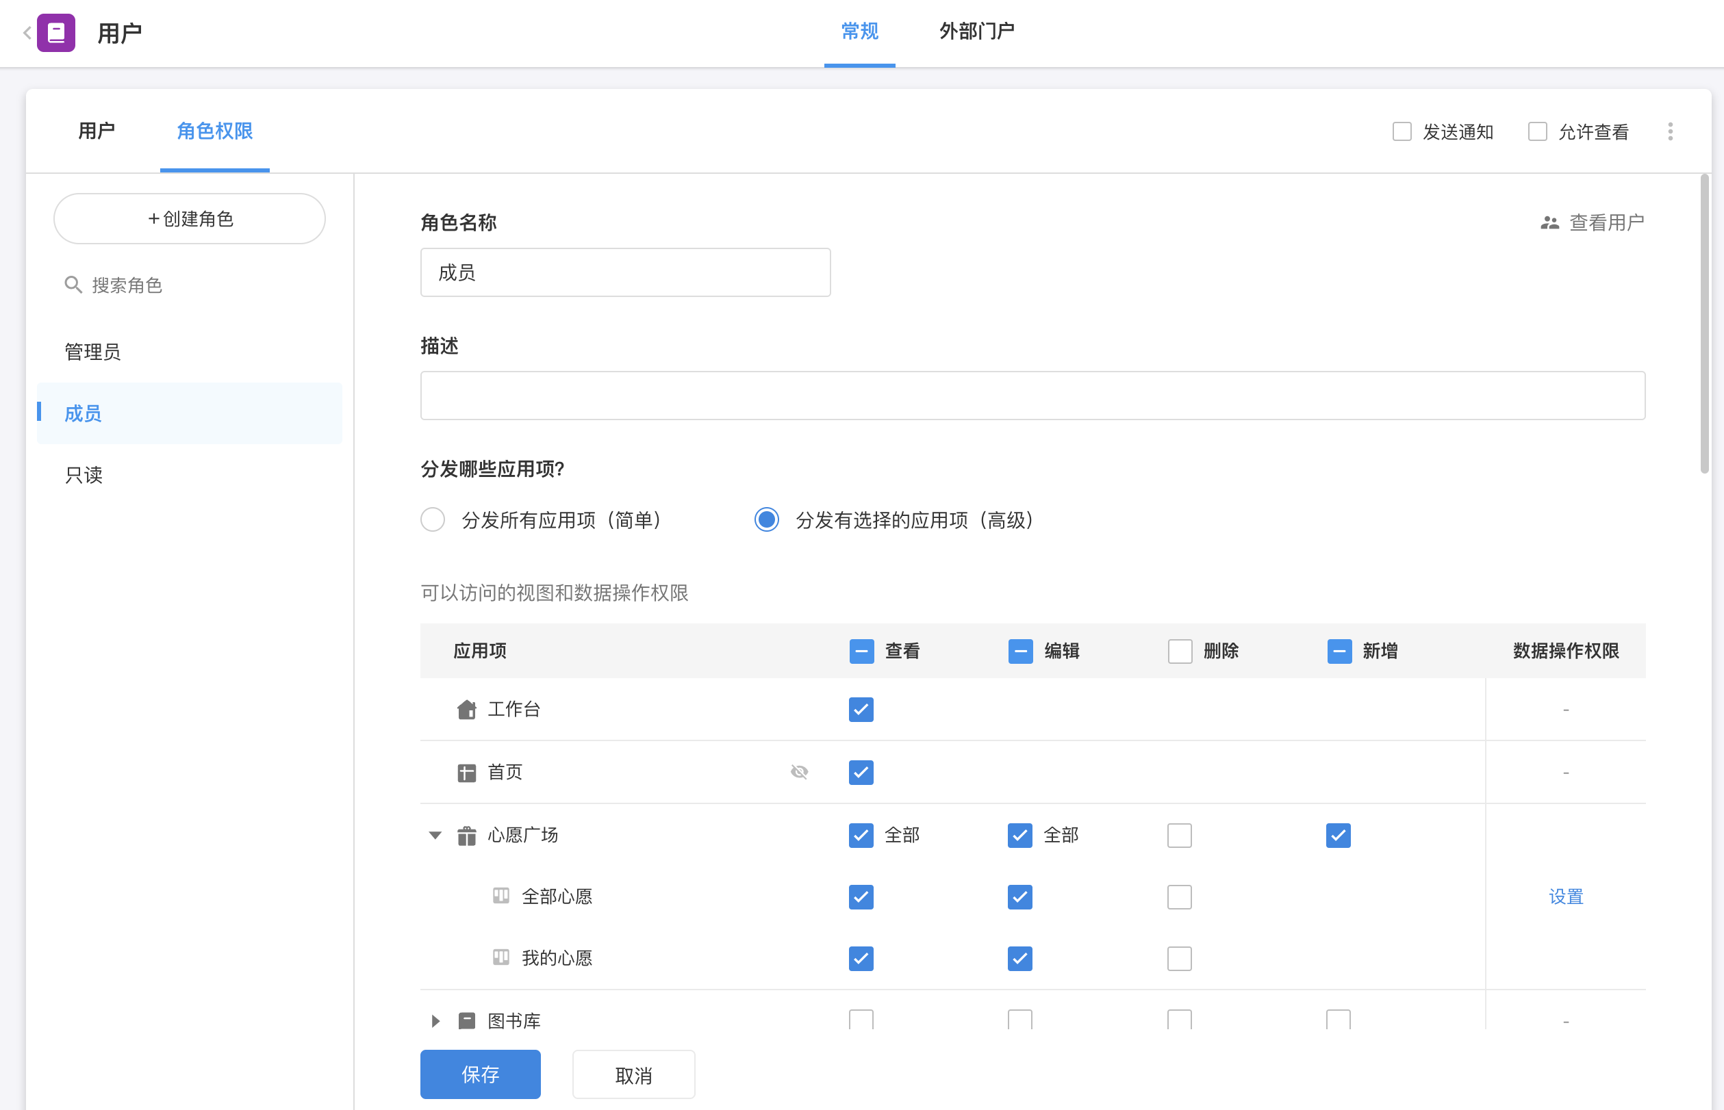Click the search magnifier icon

(73, 285)
